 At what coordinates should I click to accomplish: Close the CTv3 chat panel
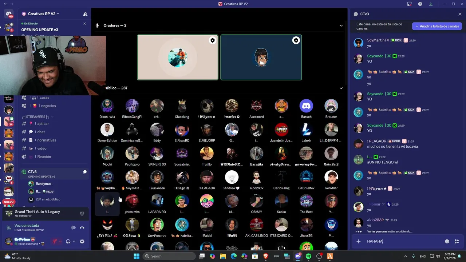click(x=460, y=14)
